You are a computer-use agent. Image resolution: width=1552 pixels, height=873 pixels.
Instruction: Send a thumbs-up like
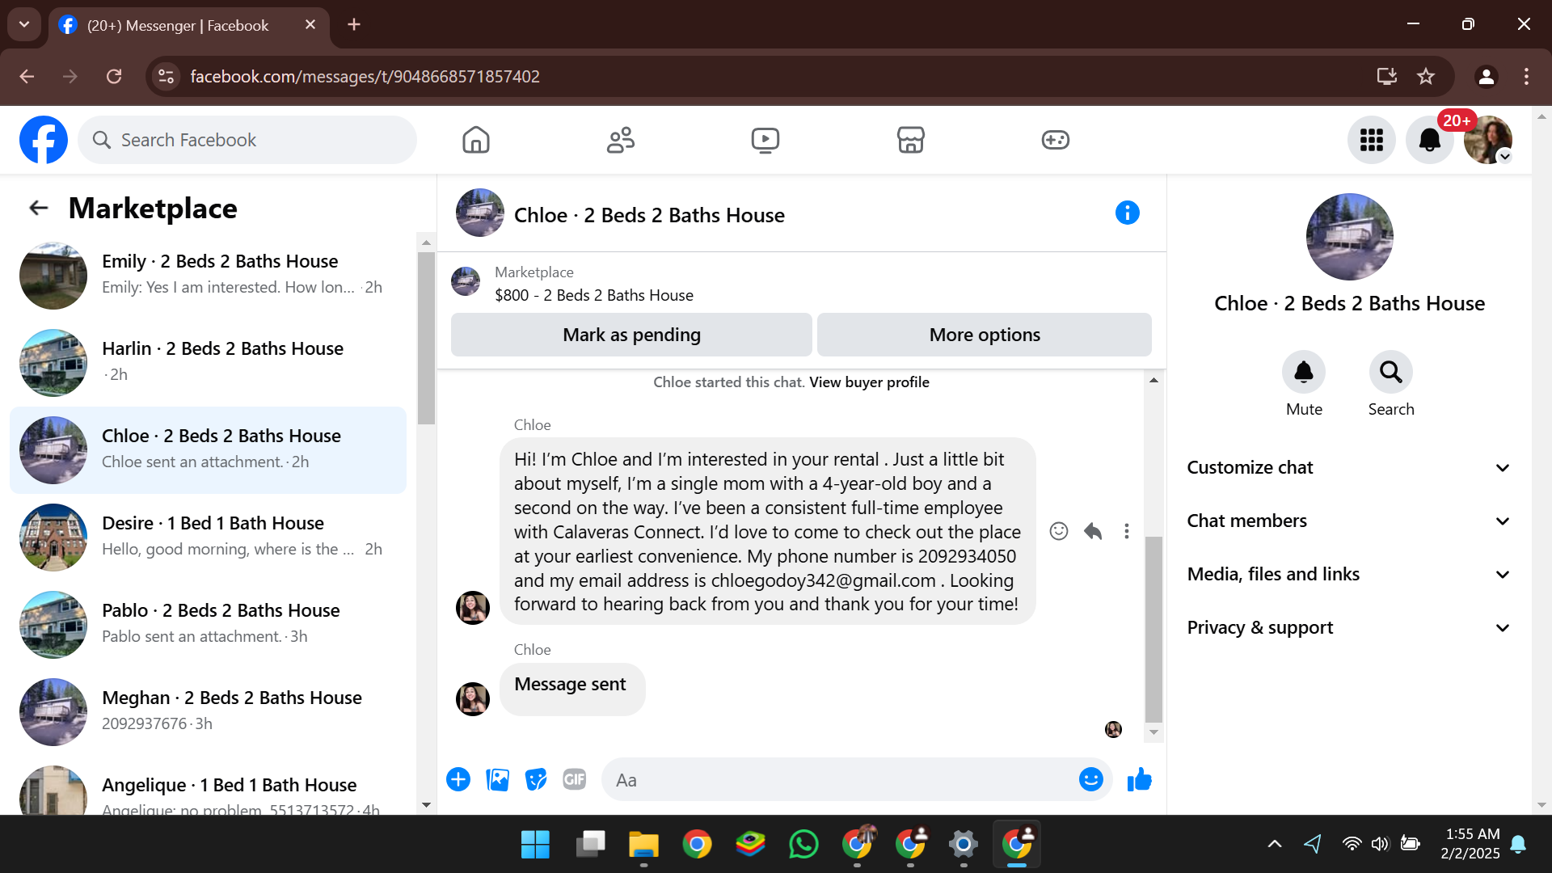point(1139,779)
